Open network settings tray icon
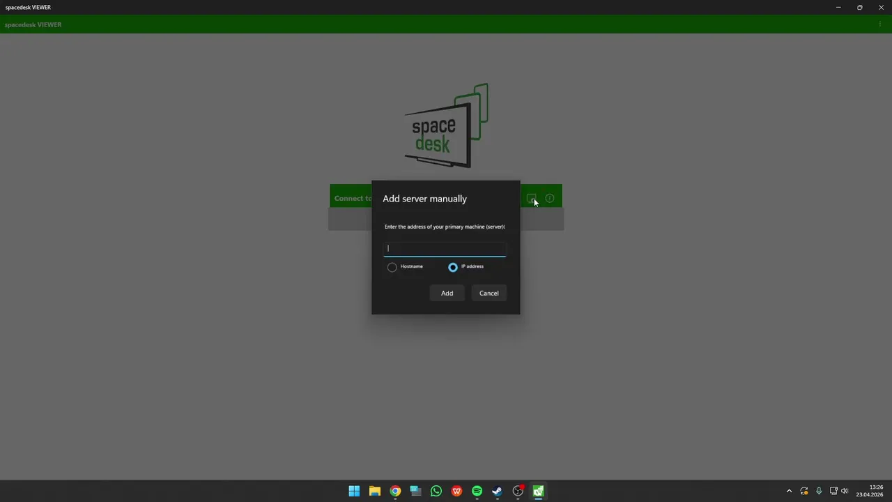This screenshot has height=502, width=892. click(x=833, y=491)
